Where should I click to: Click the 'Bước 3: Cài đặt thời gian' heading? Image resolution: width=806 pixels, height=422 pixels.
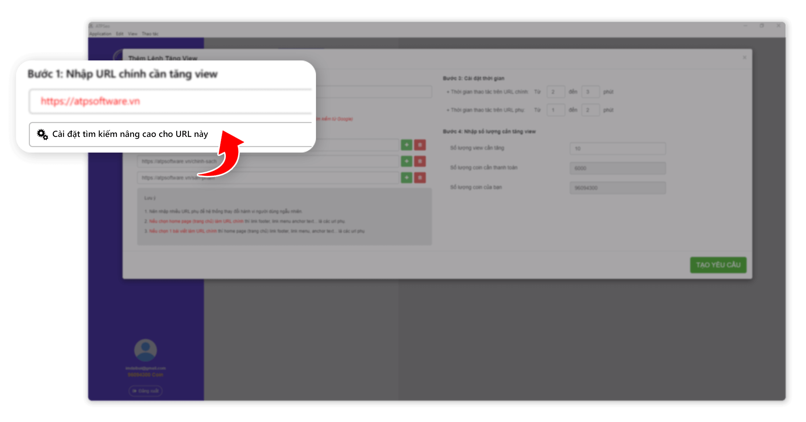click(474, 78)
